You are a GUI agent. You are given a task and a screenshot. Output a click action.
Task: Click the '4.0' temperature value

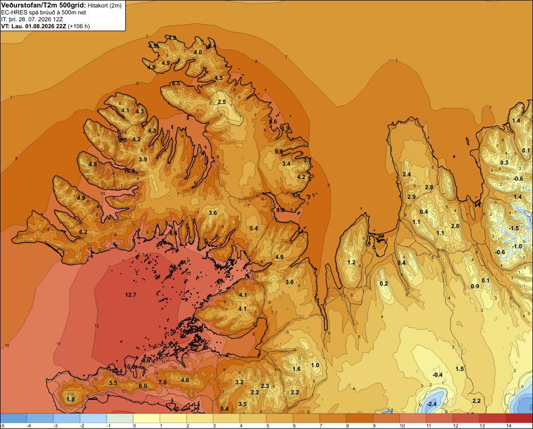198,52
